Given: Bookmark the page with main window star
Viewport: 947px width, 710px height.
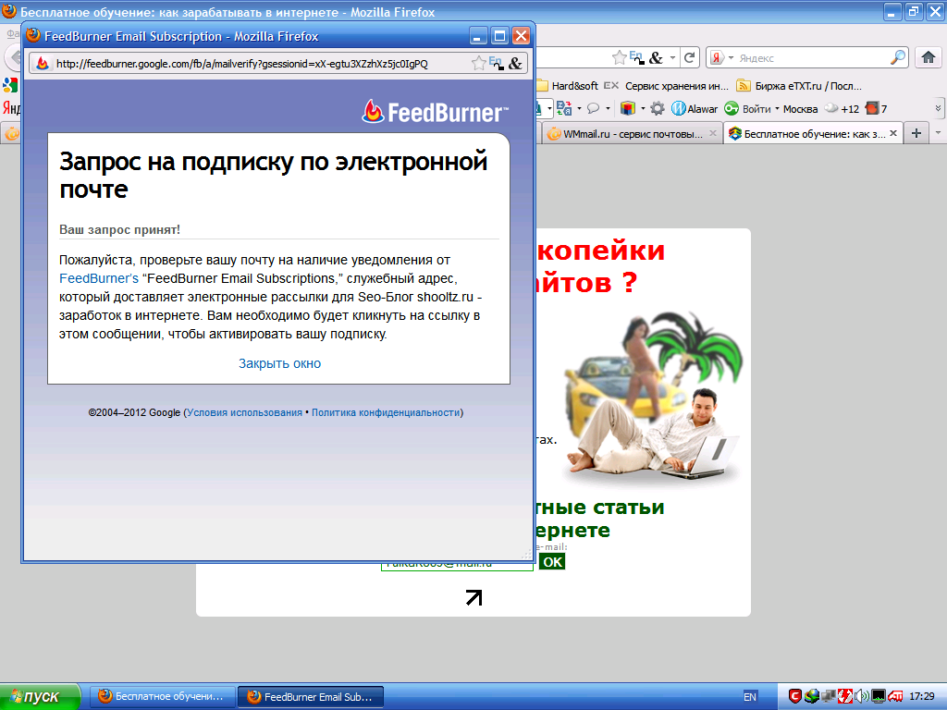Looking at the screenshot, I should (x=619, y=58).
